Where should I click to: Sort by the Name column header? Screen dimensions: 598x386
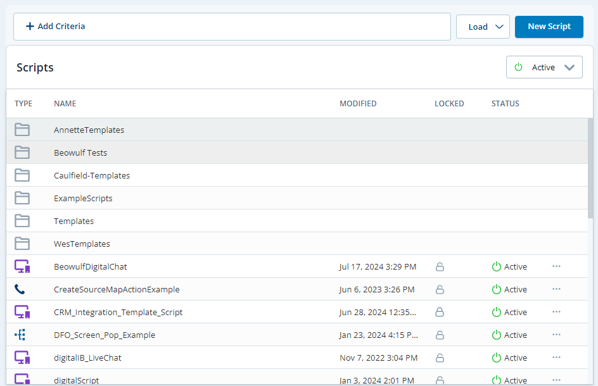pos(65,104)
